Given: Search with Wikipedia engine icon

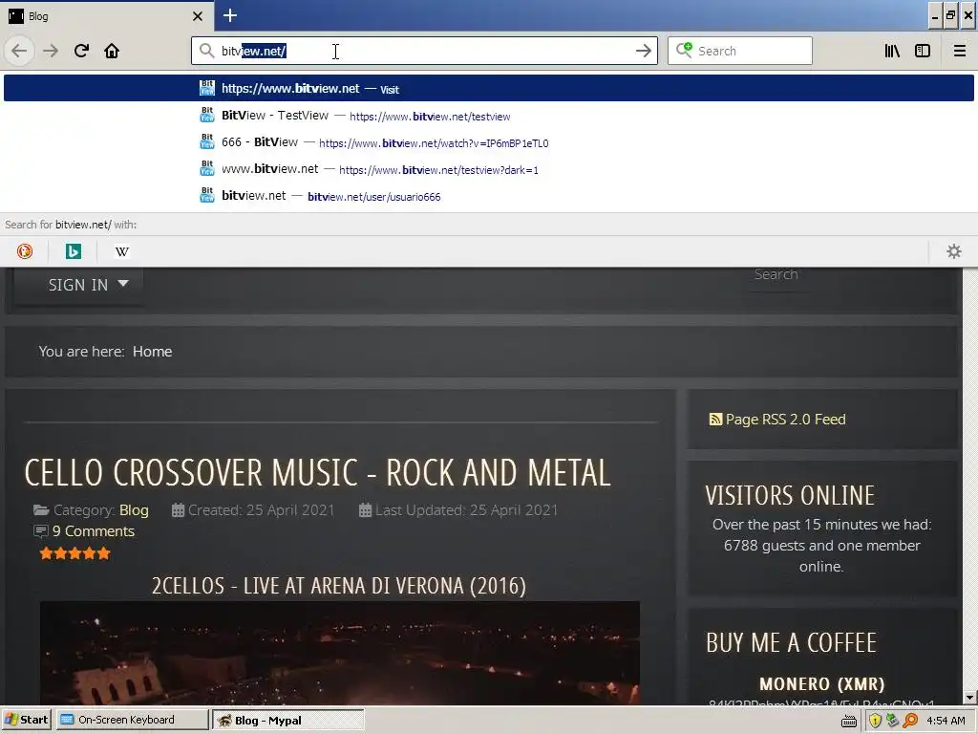Looking at the screenshot, I should coord(122,251).
